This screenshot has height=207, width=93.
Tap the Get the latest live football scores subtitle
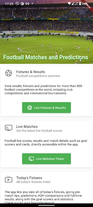[39, 131]
